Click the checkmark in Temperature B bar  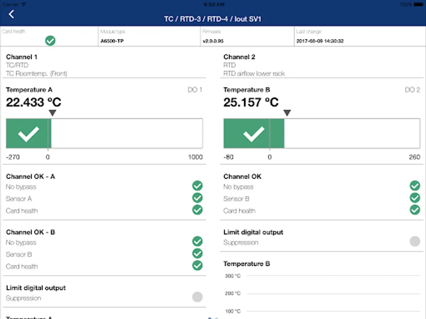[x=254, y=134]
